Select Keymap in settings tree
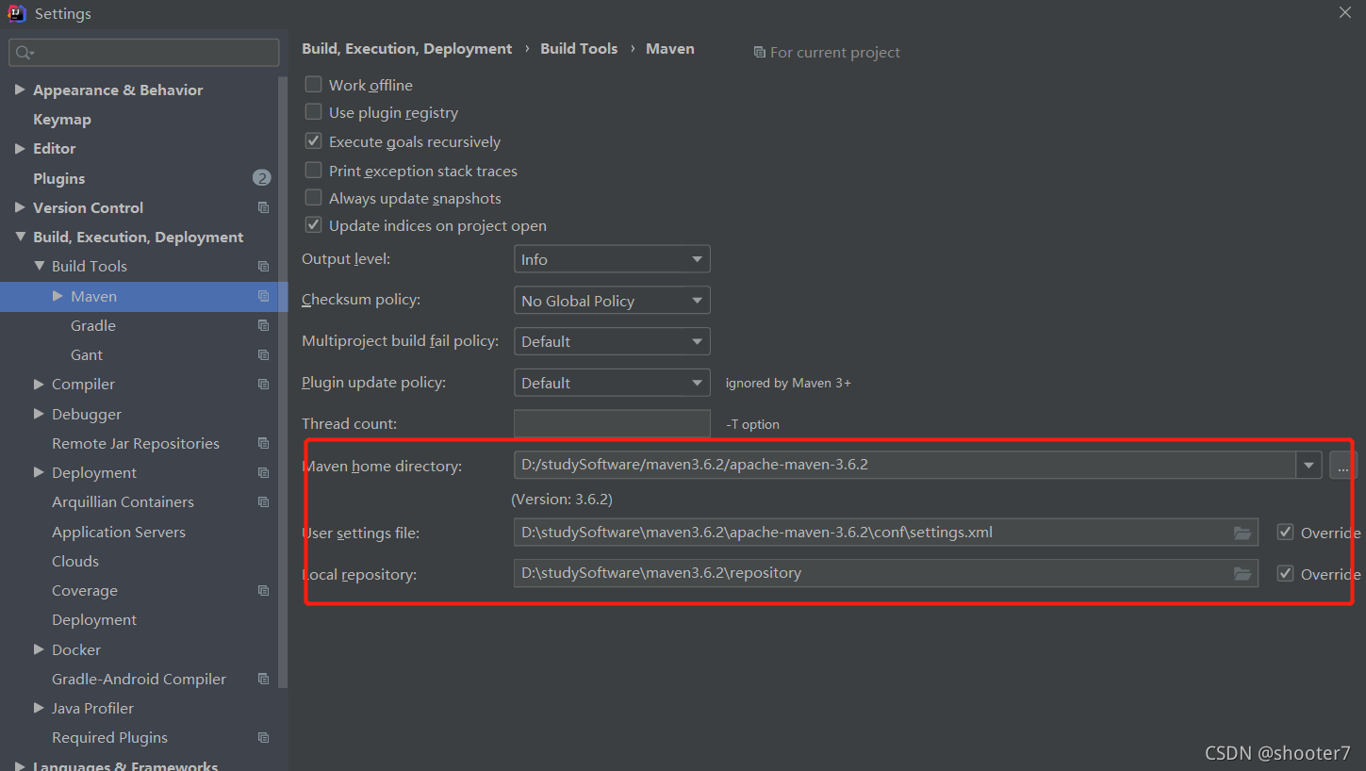Viewport: 1366px width, 771px height. (62, 120)
